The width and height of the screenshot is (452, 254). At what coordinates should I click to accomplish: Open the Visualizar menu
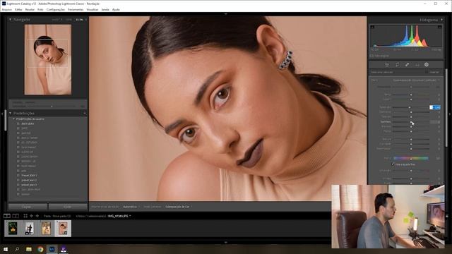(x=93, y=9)
